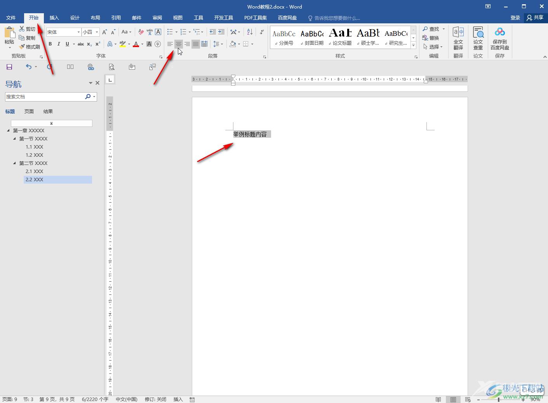Apply subscript formatting
The height and width of the screenshot is (403, 548).
click(89, 44)
